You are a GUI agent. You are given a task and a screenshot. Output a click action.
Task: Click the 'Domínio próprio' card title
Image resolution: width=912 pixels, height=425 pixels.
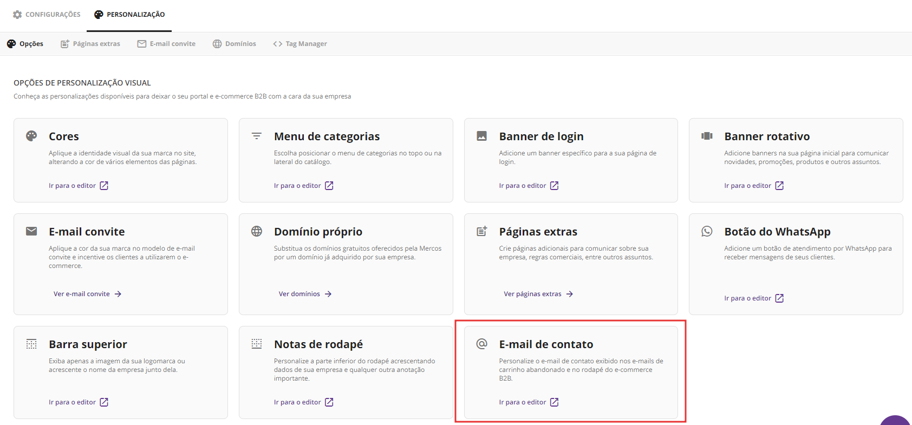pyautogui.click(x=318, y=232)
